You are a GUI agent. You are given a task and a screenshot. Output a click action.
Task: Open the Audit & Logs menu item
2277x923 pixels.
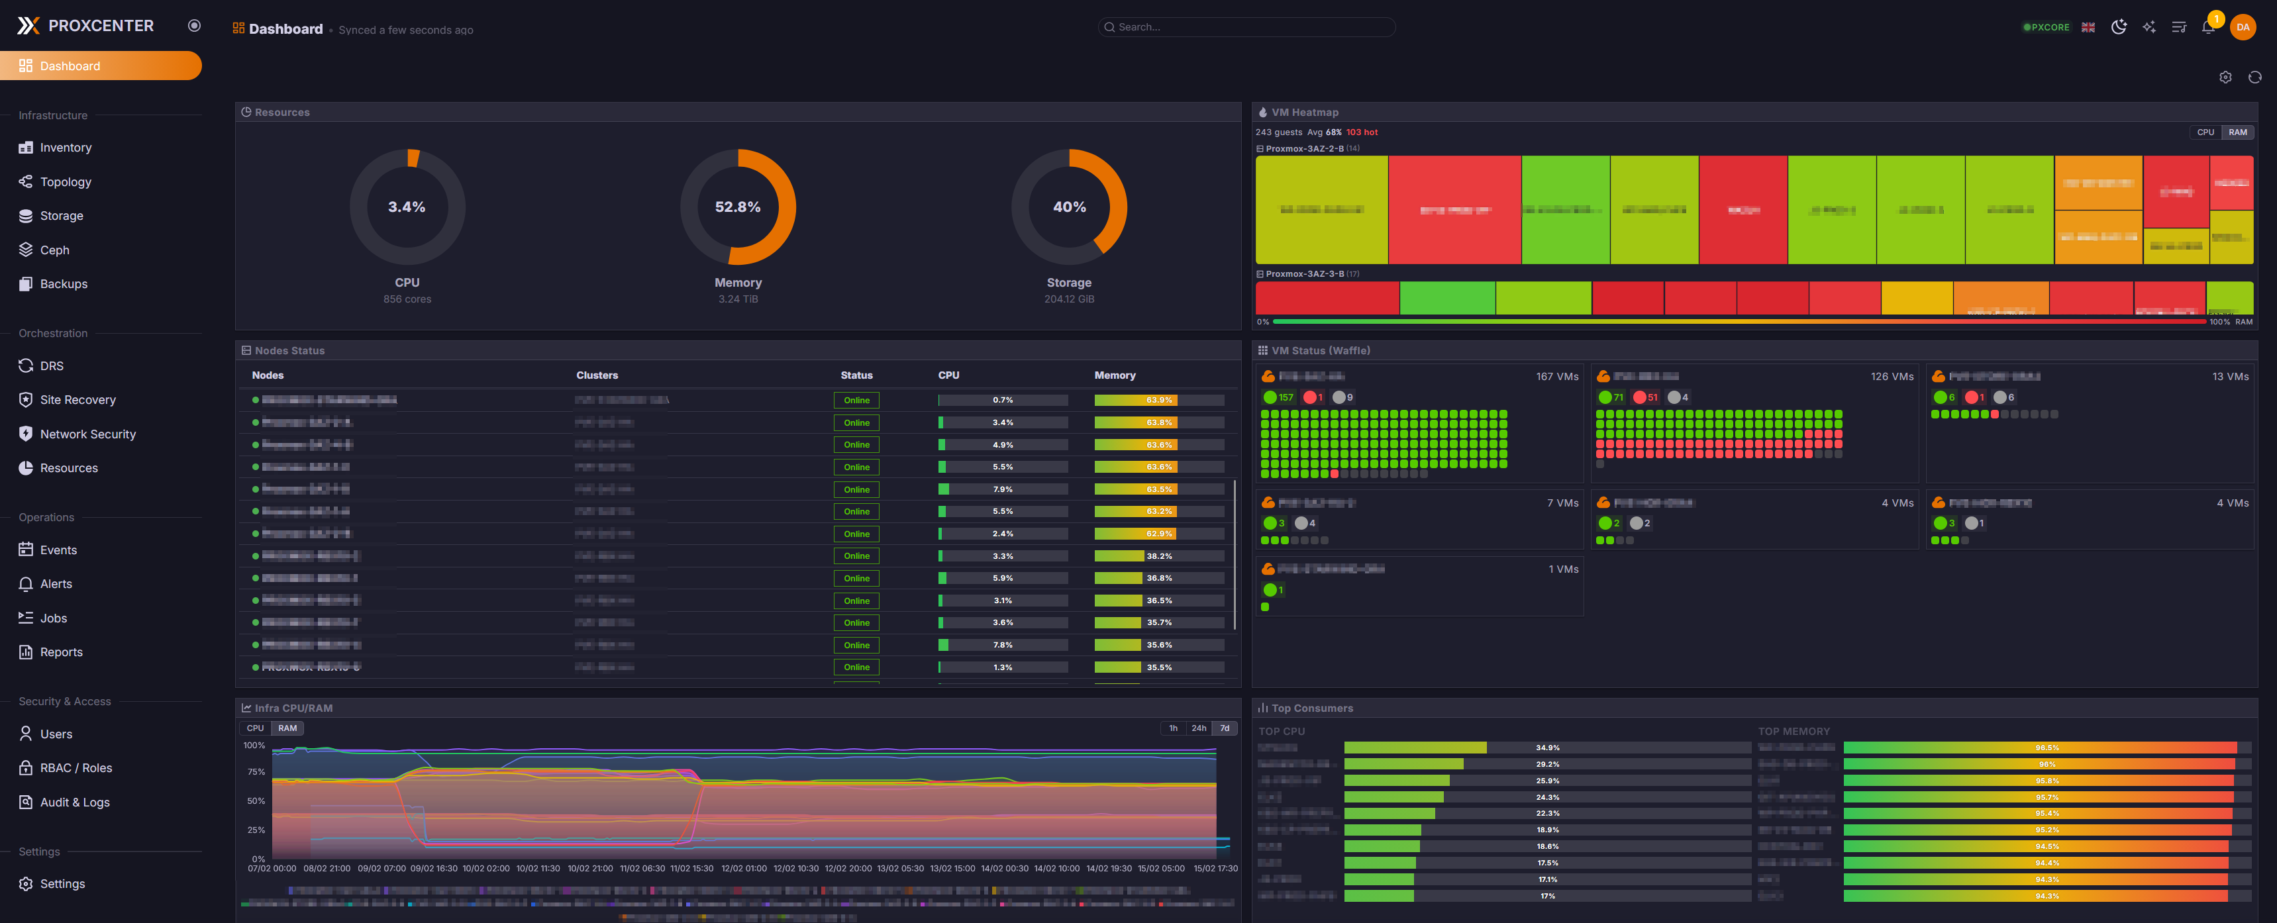[74, 802]
